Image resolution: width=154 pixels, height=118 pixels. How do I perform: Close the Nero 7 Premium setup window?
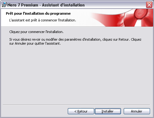click(149, 5)
